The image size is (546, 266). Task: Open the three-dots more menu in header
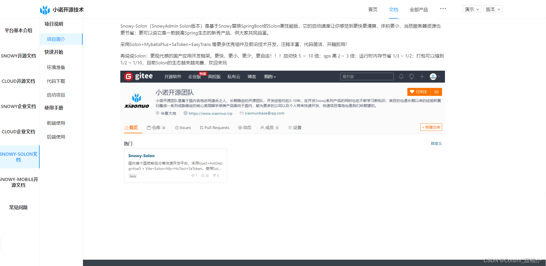point(443,9)
